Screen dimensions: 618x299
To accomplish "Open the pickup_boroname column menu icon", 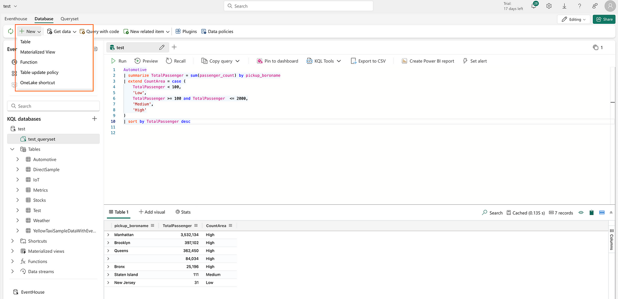I will click(x=152, y=225).
